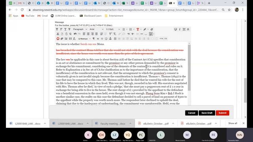Toggle align left
253x142 pixels.
pyautogui.click(x=84, y=34)
